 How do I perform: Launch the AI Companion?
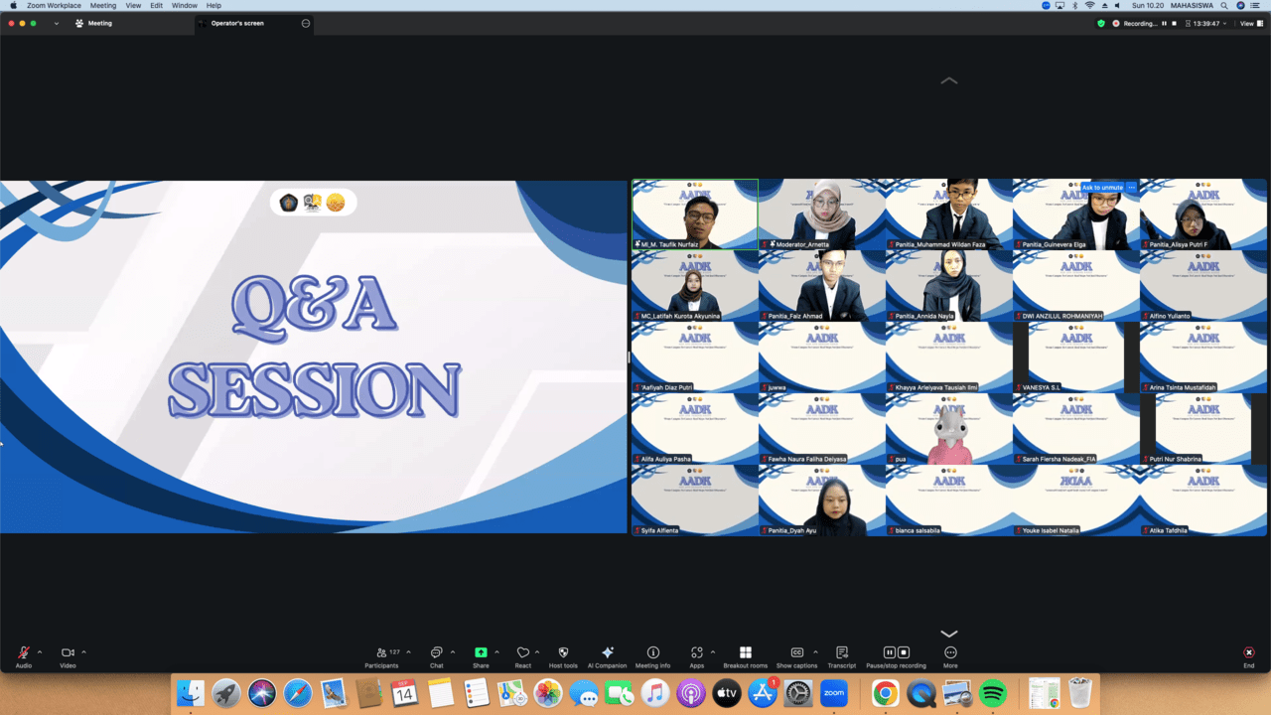607,653
